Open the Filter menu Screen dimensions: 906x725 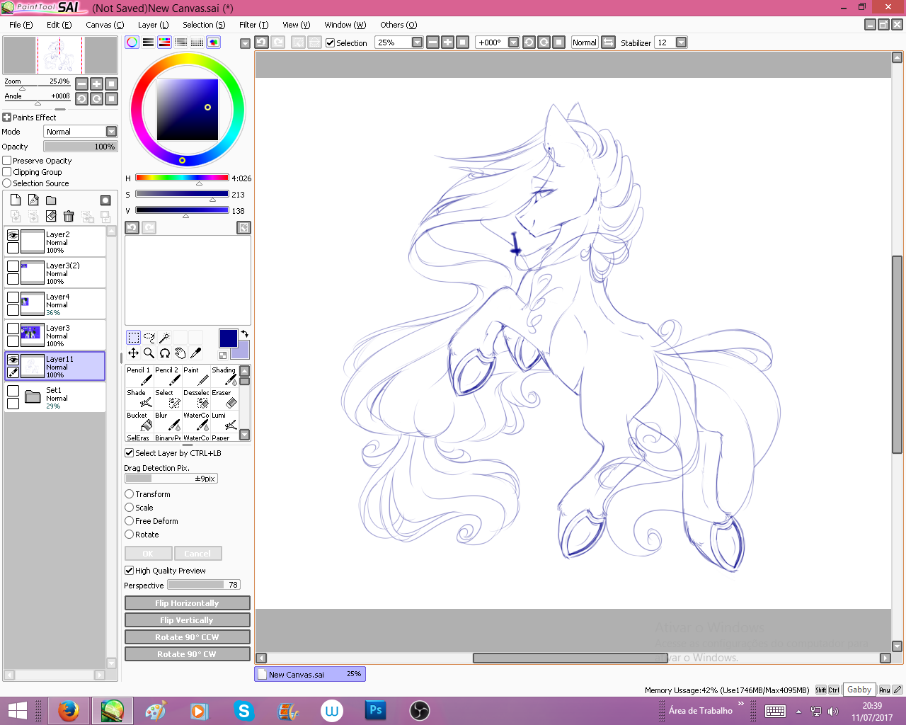click(x=253, y=25)
